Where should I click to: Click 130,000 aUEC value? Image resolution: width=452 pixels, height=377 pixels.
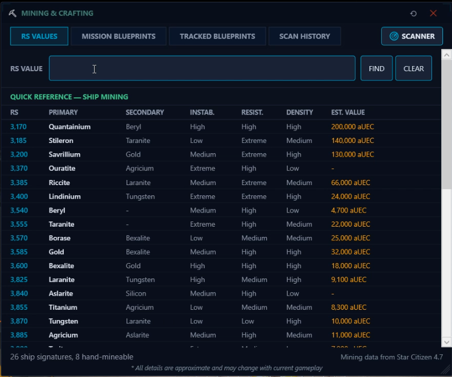[x=352, y=154]
